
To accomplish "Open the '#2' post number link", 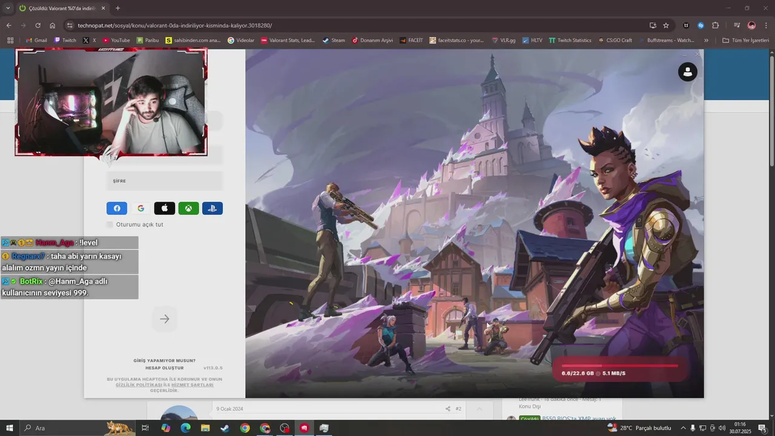I will tap(458, 409).
